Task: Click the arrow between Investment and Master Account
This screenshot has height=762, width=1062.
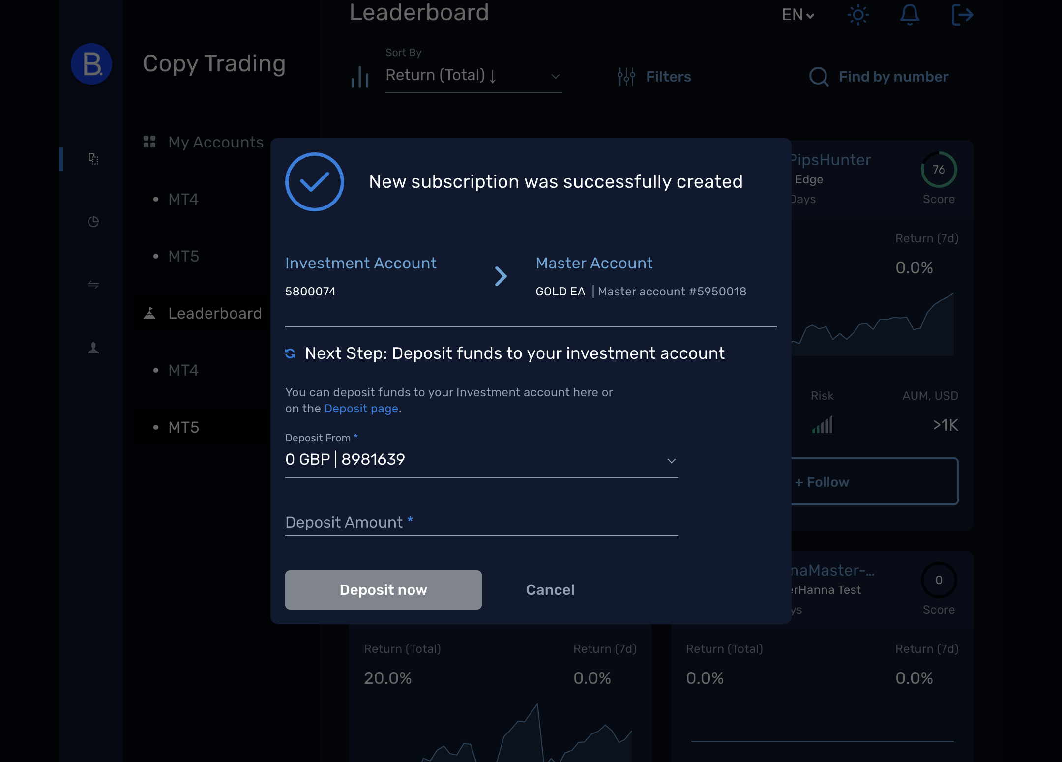Action: pos(501,276)
